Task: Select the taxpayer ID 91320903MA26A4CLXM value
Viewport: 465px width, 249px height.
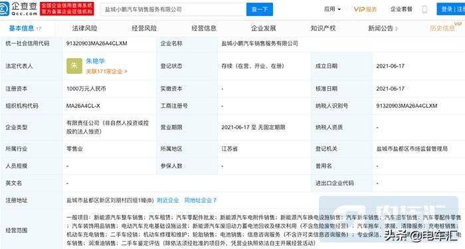Action: click(x=407, y=106)
